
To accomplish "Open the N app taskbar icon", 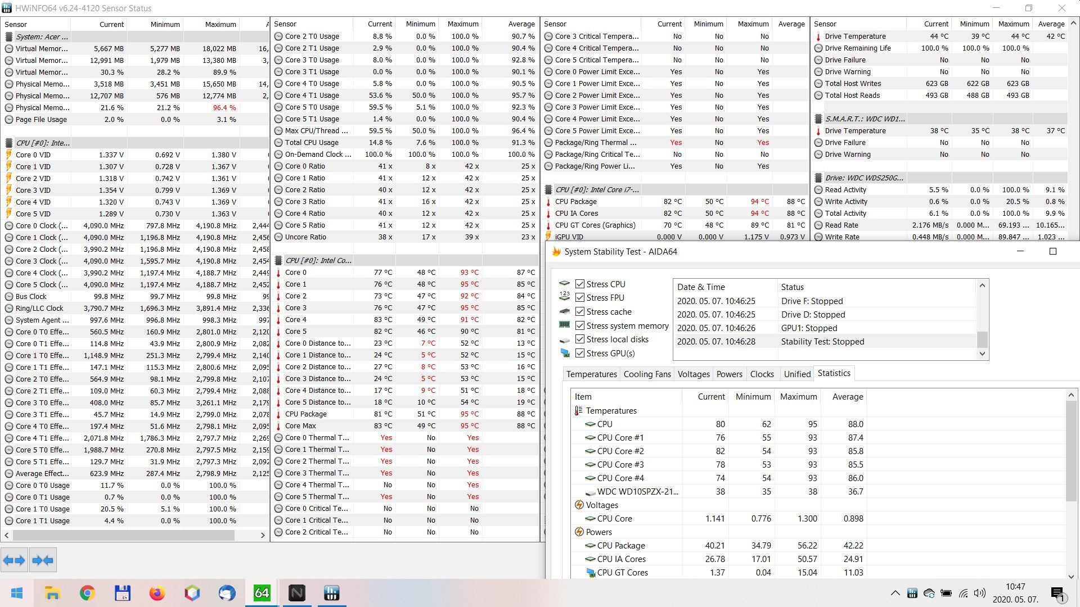I will coord(296,593).
